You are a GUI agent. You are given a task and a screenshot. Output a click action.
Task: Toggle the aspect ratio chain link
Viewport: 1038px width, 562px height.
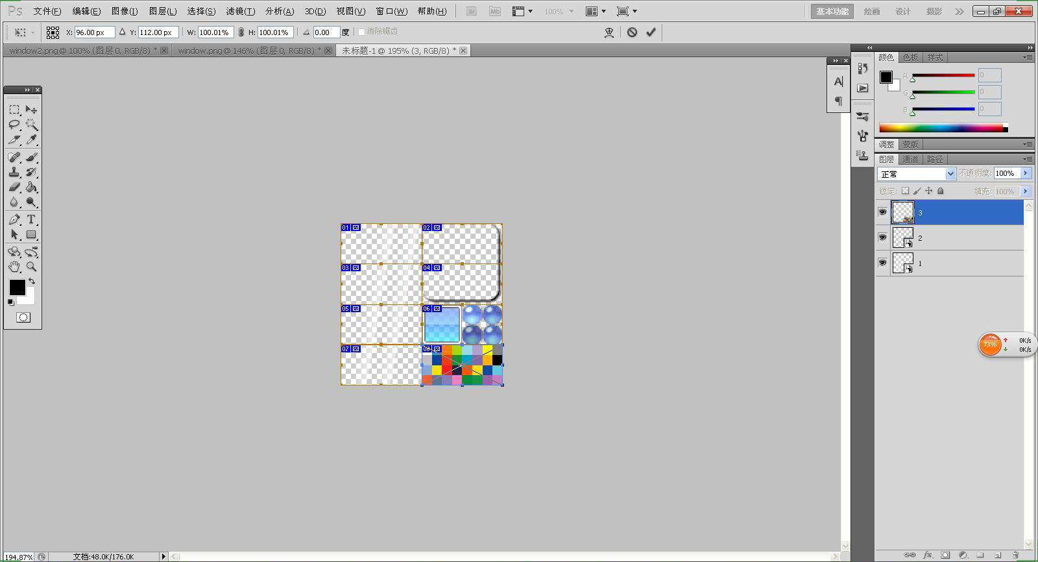(241, 32)
